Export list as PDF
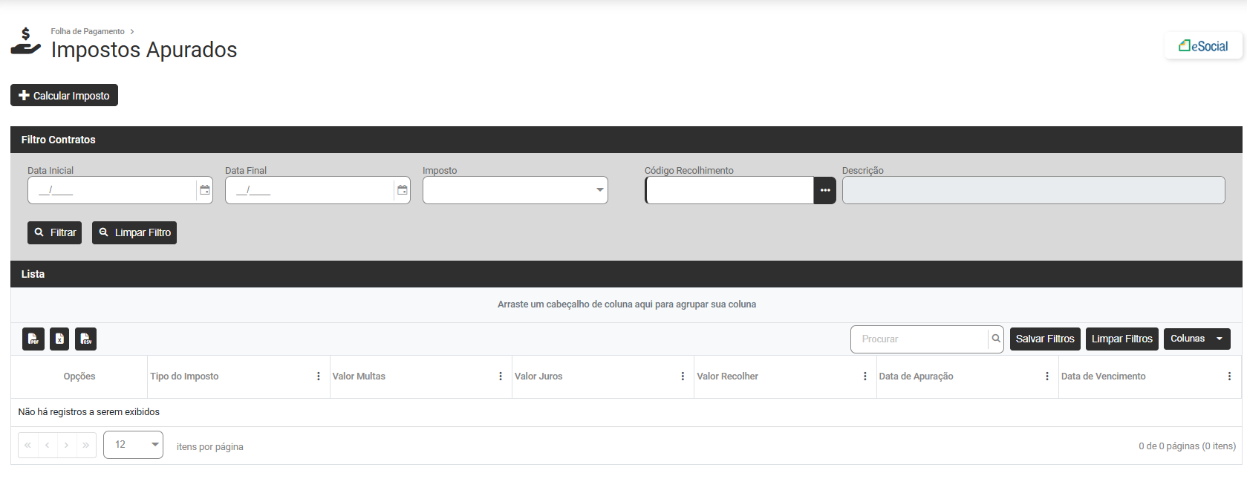Viewport: 1247px width, 502px height. (x=33, y=339)
